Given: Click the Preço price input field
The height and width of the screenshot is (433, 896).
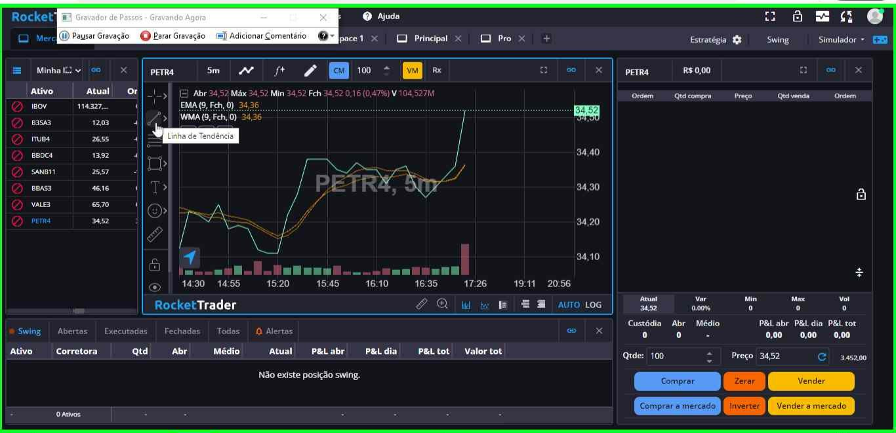Looking at the screenshot, I should tap(793, 356).
